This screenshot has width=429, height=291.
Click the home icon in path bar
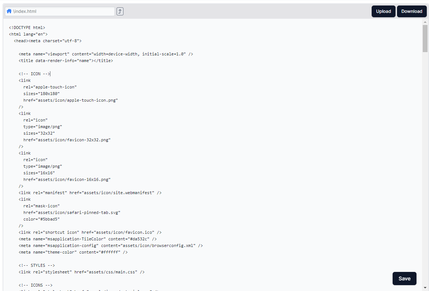click(x=9, y=11)
